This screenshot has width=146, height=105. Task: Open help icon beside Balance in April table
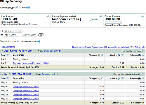click(143, 55)
